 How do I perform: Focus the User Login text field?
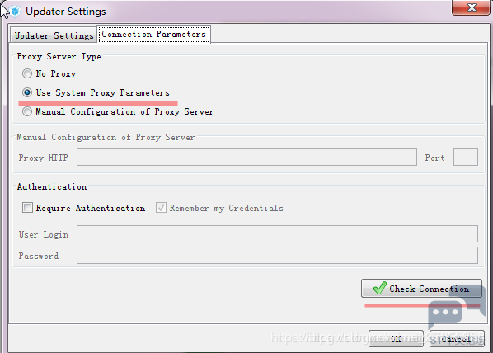[x=277, y=233]
